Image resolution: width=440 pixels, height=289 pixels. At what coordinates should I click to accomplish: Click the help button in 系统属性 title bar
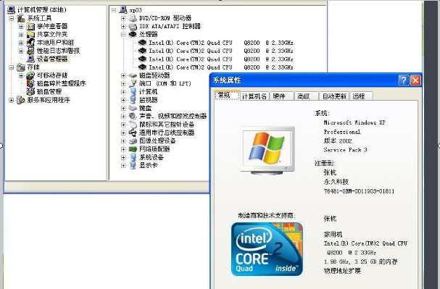404,80
